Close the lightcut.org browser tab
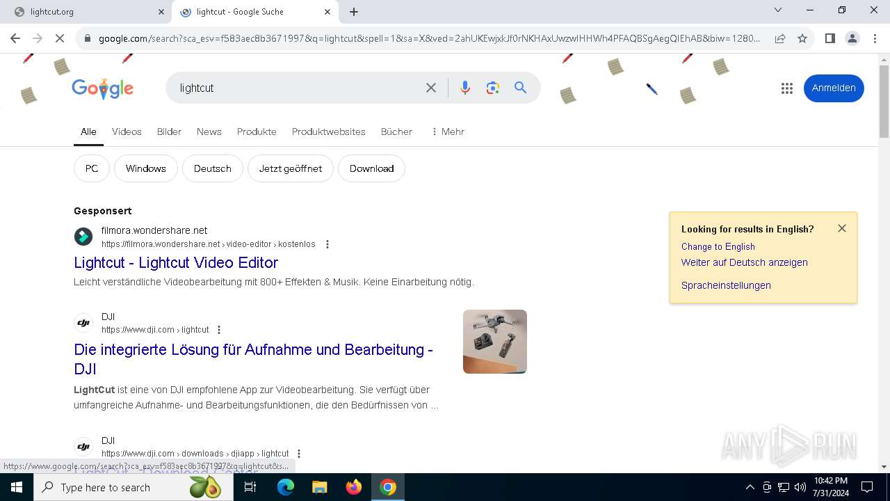Screen dimensions: 890x501 161,12
